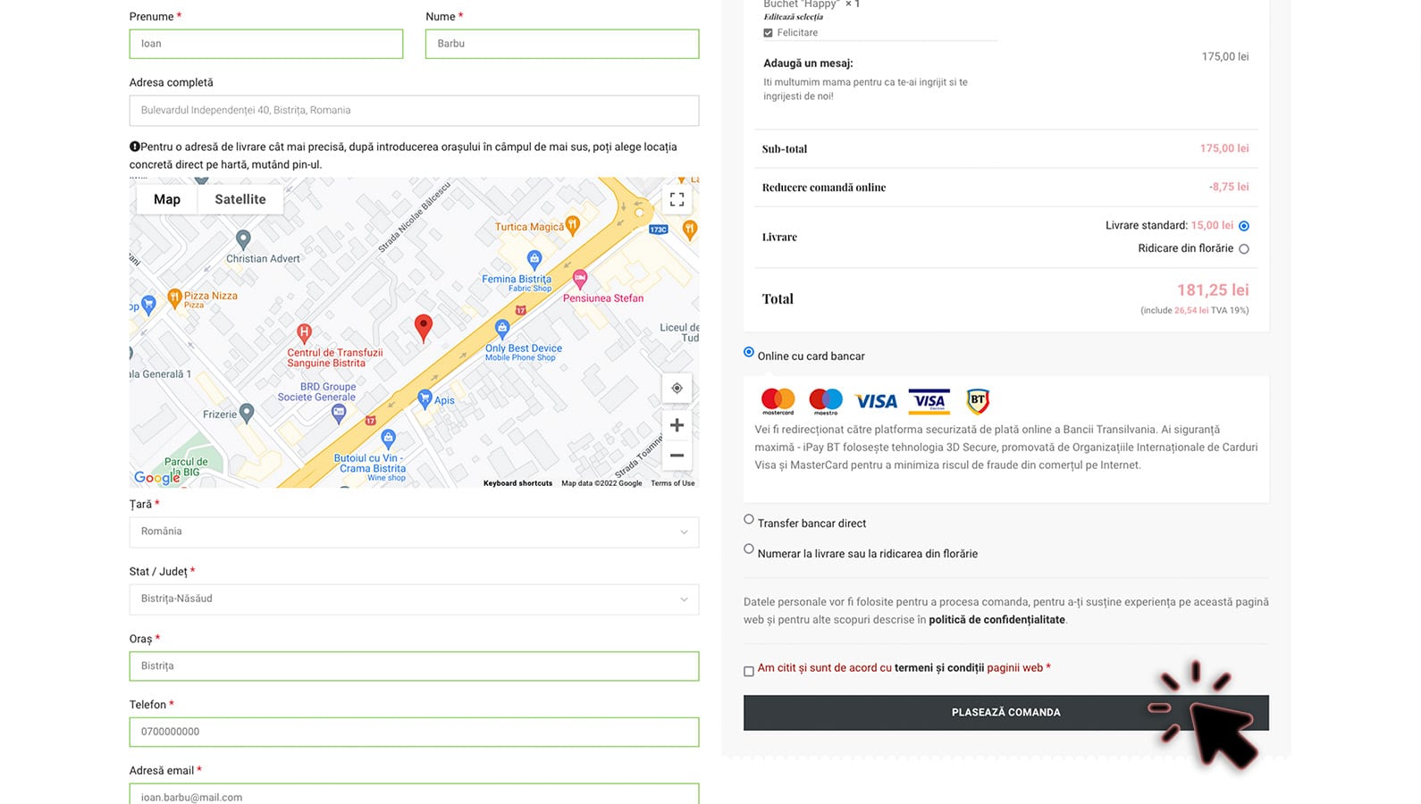Image resolution: width=1421 pixels, height=804 pixels.
Task: Toggle fullscreen view on the map
Action: coord(677,199)
